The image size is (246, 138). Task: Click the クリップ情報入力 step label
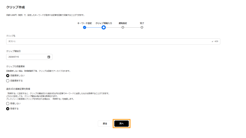104,23
